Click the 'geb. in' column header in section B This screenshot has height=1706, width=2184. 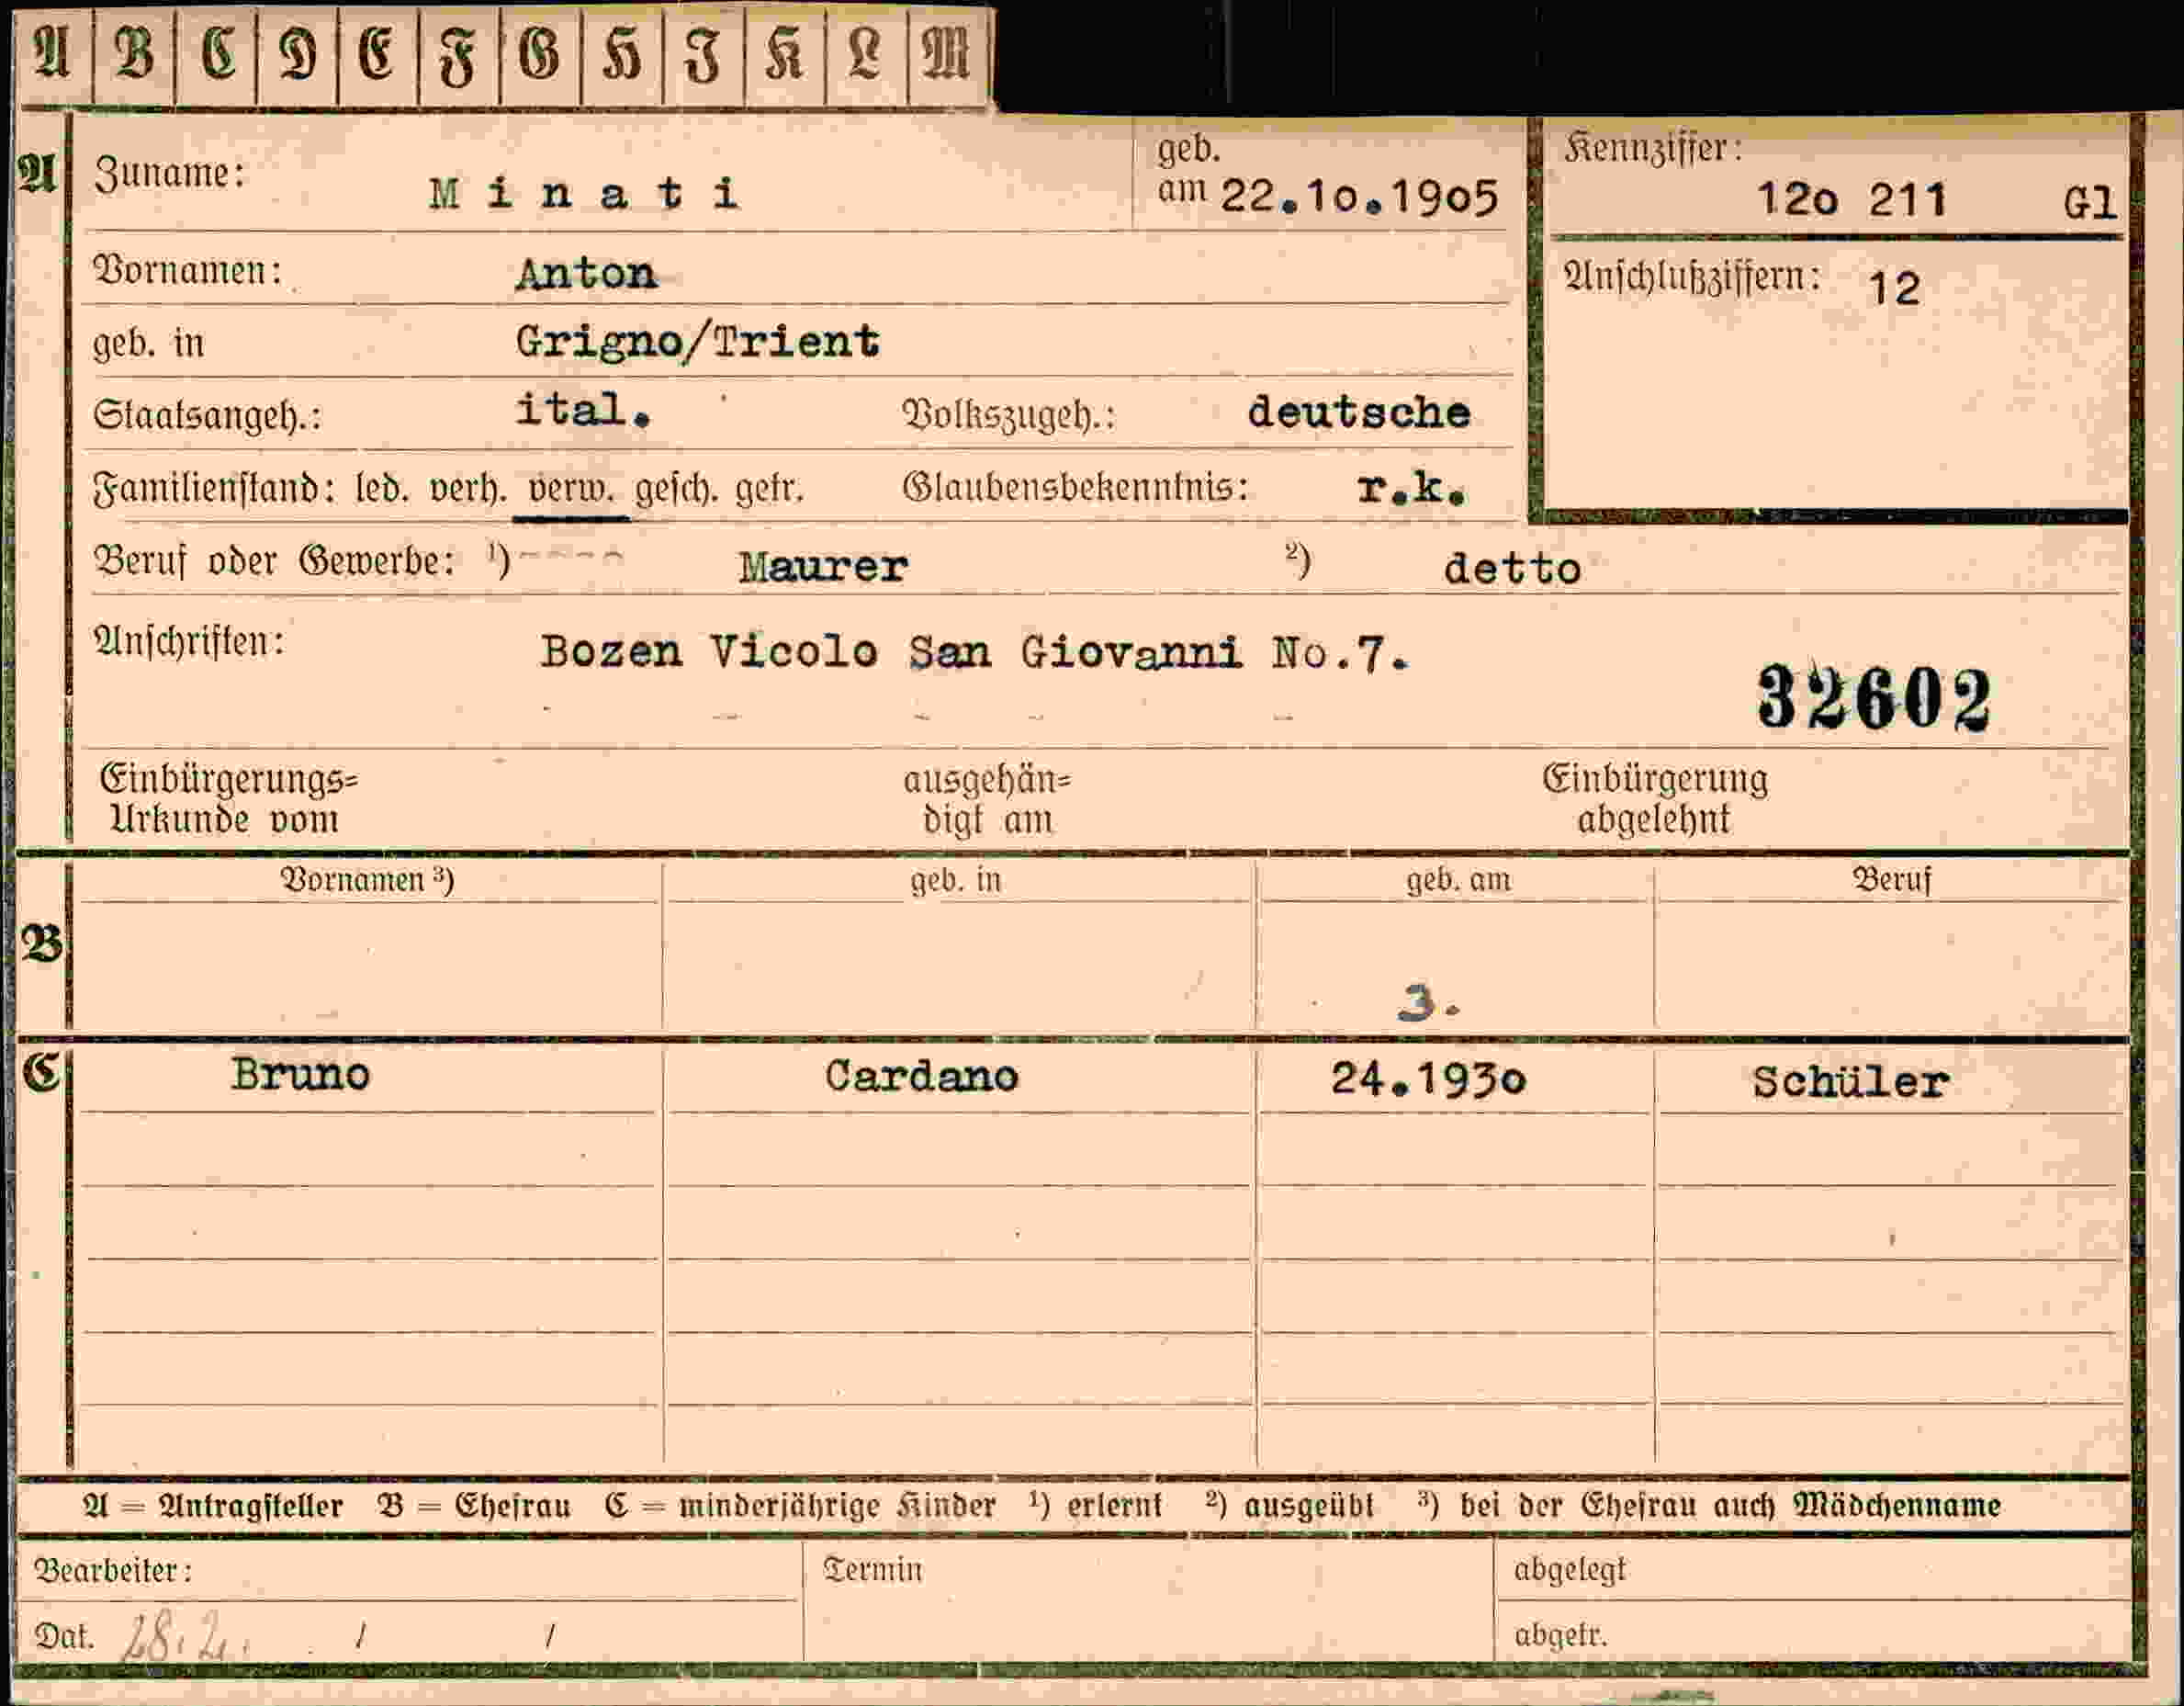click(955, 880)
